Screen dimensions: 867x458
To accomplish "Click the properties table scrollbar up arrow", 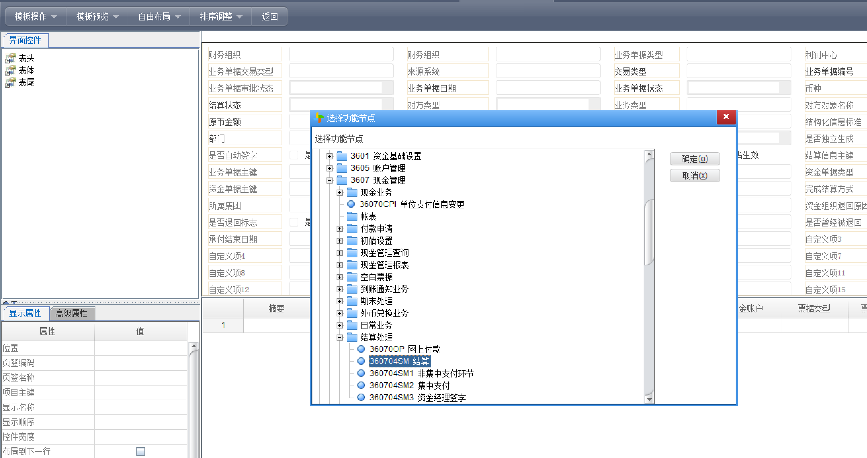I will (x=193, y=346).
